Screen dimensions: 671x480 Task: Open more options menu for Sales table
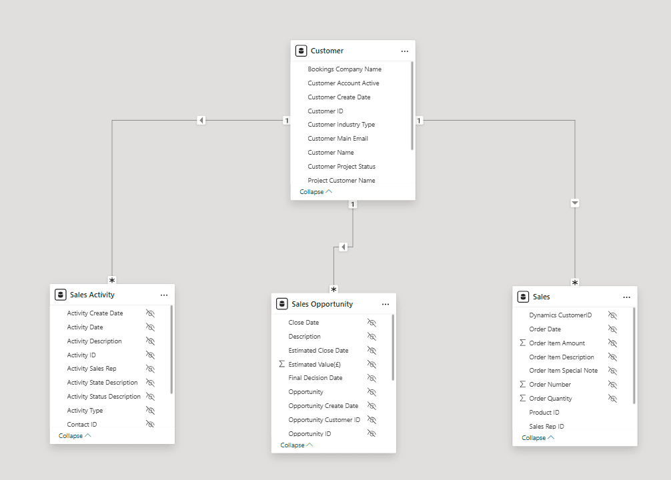pos(626,297)
